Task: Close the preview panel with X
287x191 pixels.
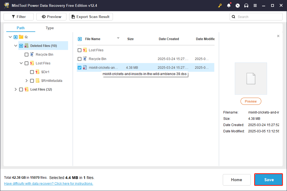Action: [x=278, y=36]
